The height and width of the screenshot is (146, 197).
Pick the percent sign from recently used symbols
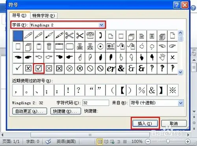(x=141, y=90)
